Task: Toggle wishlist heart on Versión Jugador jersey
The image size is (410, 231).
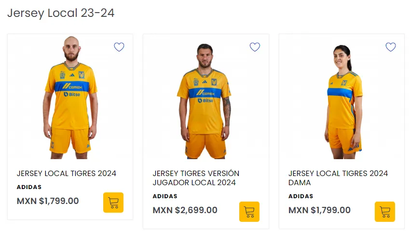Action: pyautogui.click(x=255, y=47)
